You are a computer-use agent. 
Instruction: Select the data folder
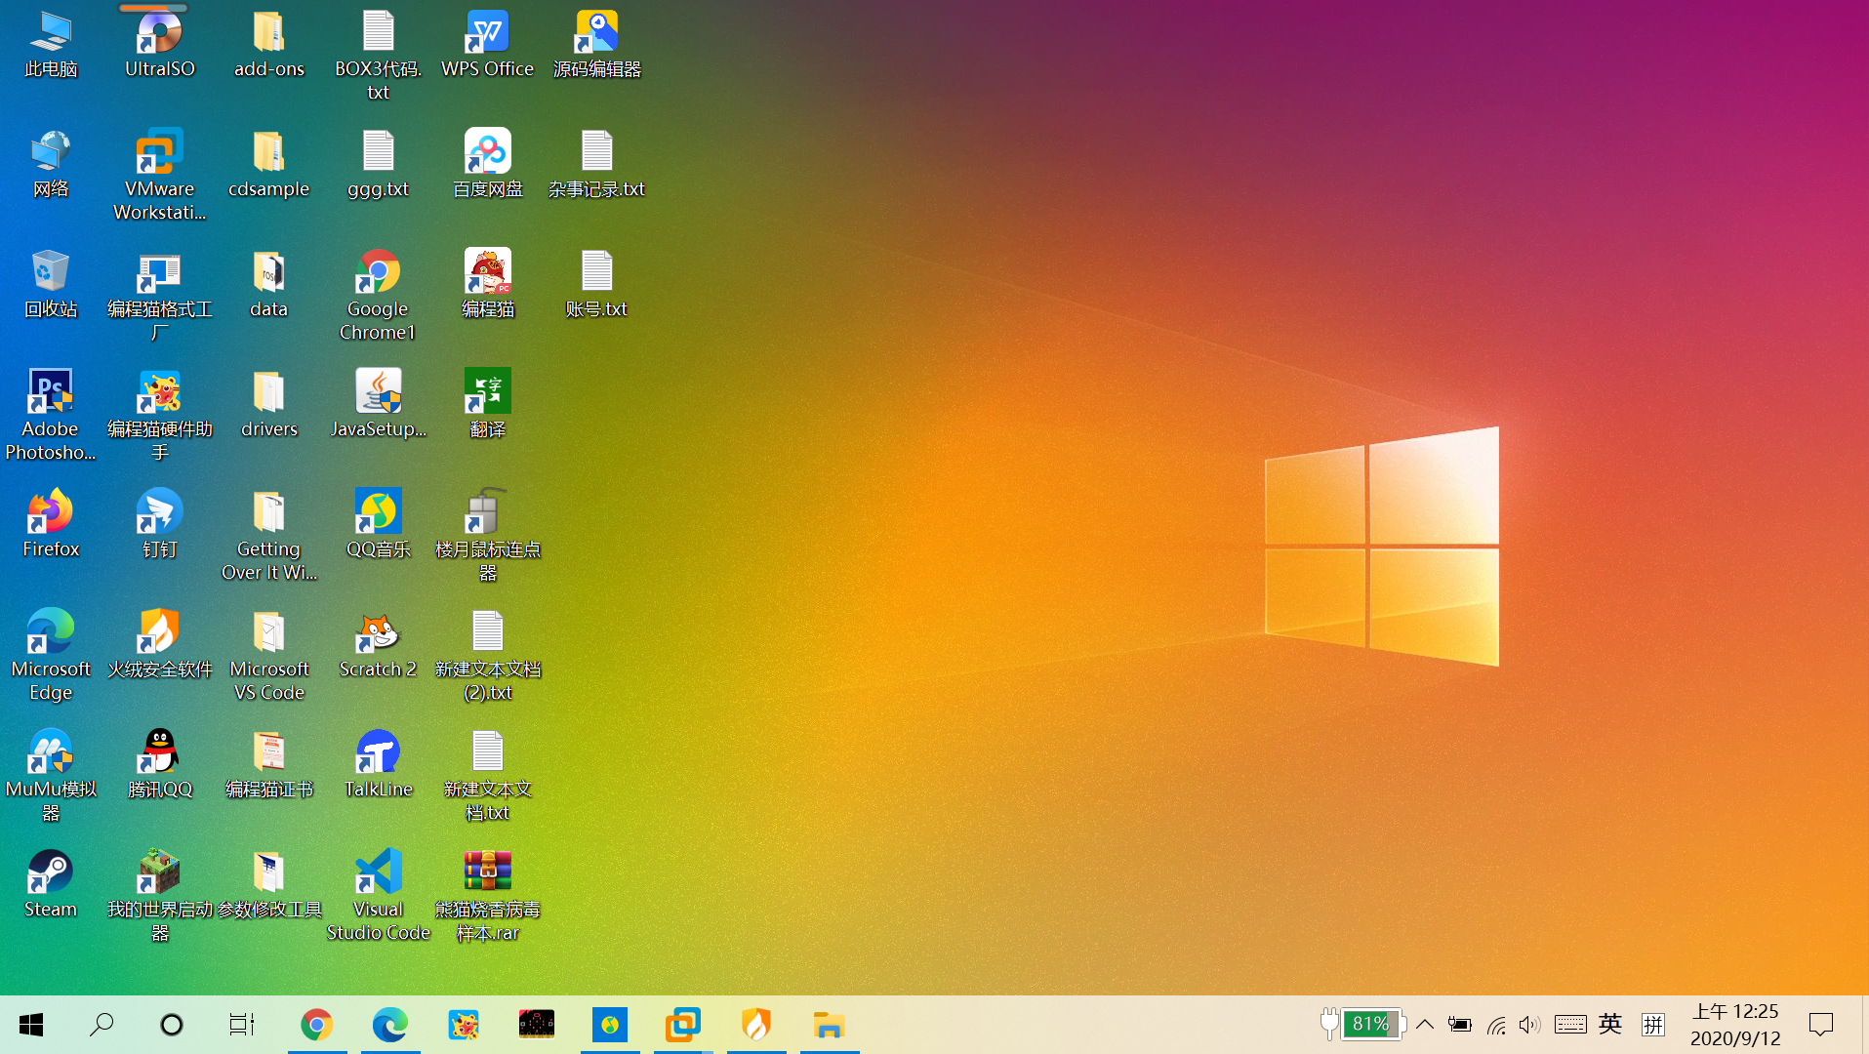tap(269, 284)
